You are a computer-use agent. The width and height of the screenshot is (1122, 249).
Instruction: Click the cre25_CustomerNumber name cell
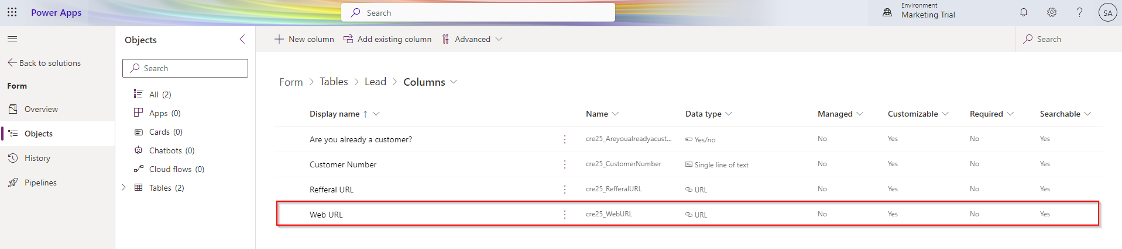[x=623, y=164]
